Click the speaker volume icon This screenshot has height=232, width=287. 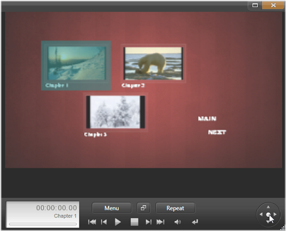[178, 222]
